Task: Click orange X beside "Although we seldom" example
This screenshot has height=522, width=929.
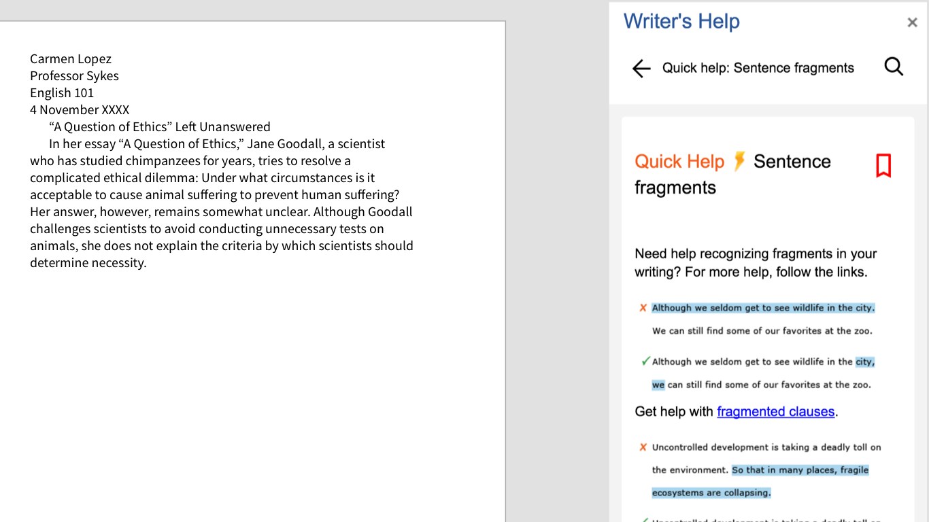Action: 643,308
